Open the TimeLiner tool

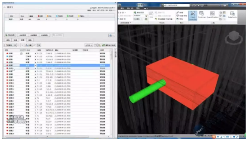[x=202, y=15]
